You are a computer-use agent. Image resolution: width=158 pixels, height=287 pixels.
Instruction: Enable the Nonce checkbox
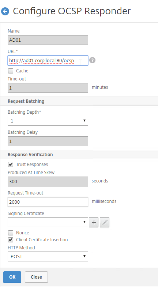click(x=11, y=233)
